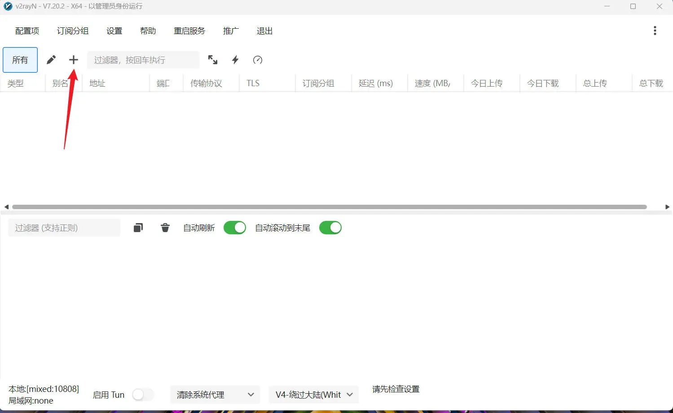The image size is (673, 413).
Task: Click the speedometer latency test icon
Action: [258, 60]
